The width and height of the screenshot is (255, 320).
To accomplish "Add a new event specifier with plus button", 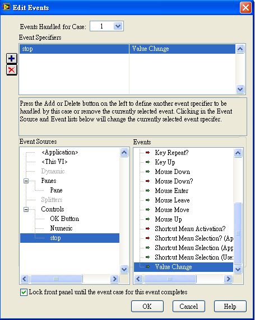I will click(11, 59).
